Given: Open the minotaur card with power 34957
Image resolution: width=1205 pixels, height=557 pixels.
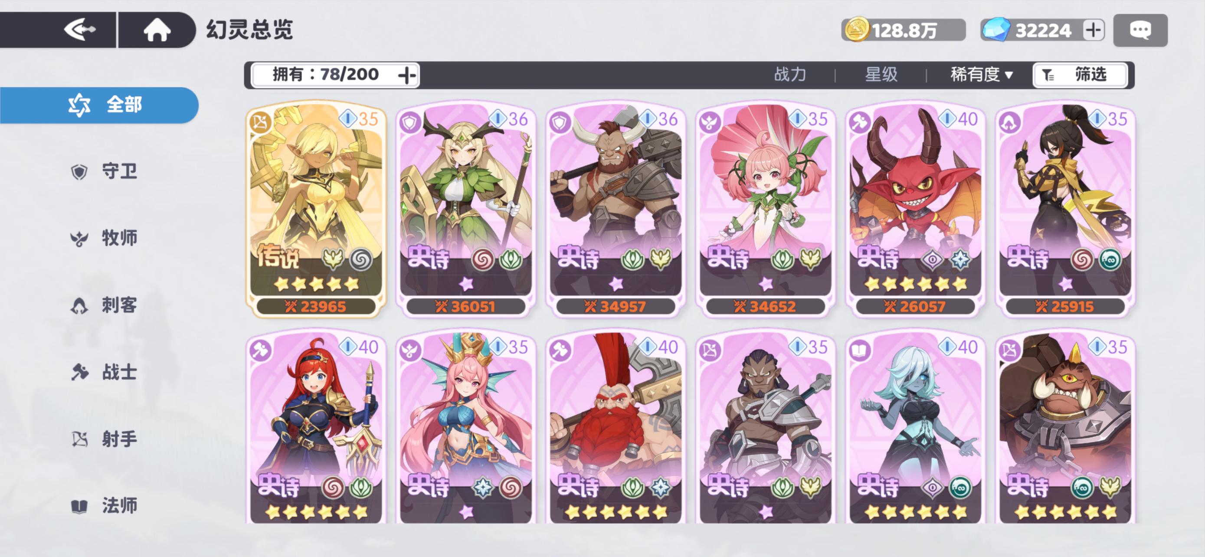Looking at the screenshot, I should tap(616, 210).
